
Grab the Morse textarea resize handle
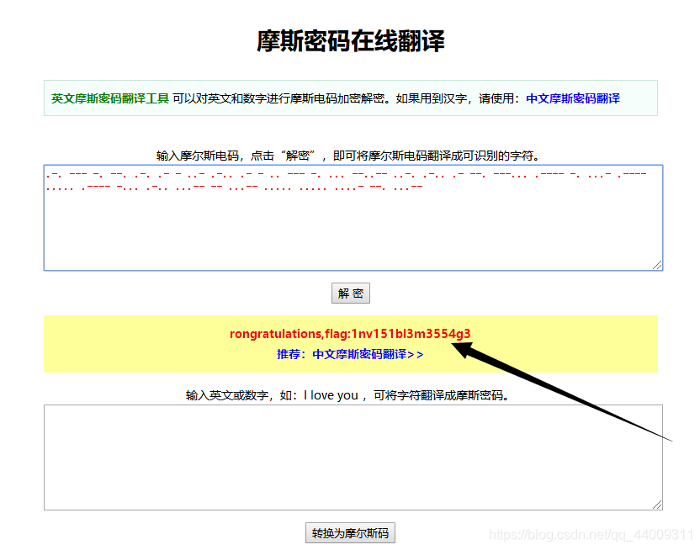tap(657, 265)
